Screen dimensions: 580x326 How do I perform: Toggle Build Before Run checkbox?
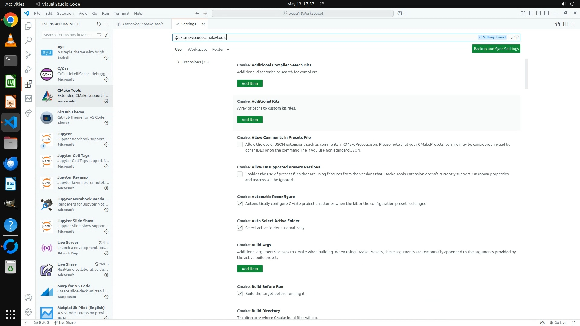[x=240, y=294]
